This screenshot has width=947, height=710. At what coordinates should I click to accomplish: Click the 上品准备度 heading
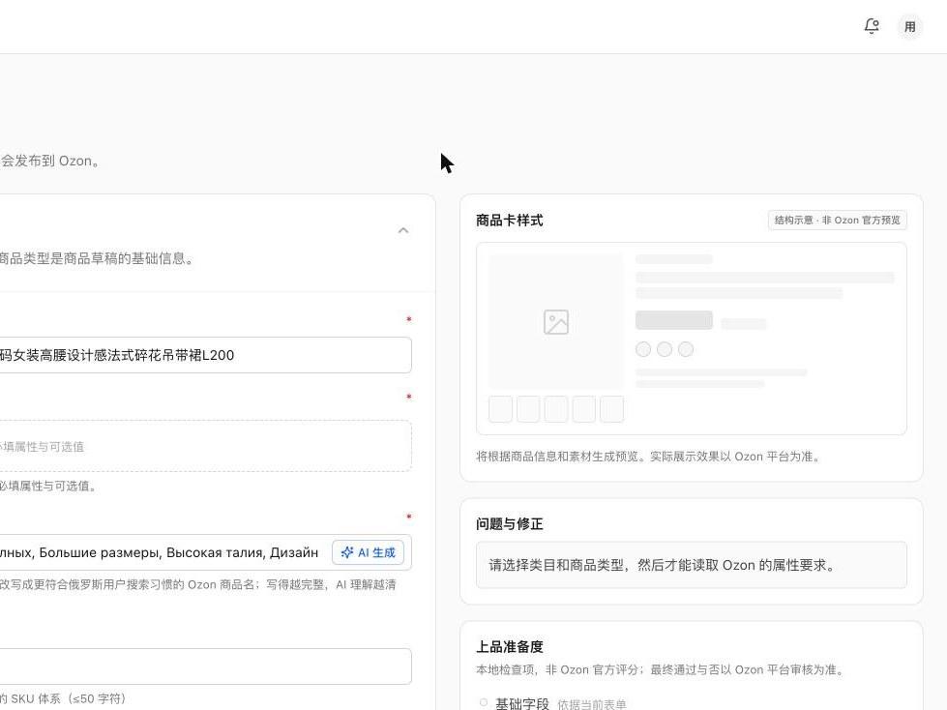(509, 646)
